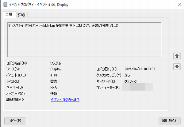Viewport: 184px width, 127px height.
Task: Click inside the event description text box
Action: click(x=84, y=39)
